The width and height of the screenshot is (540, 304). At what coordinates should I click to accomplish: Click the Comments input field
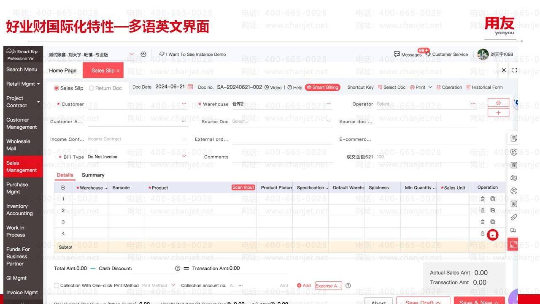click(282, 157)
